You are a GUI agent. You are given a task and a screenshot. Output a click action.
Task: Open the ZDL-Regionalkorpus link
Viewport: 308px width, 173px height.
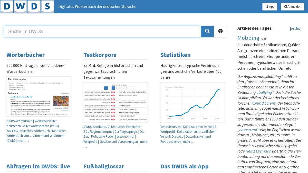pyautogui.click(x=98, y=132)
